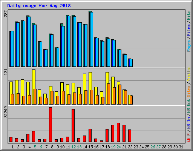Click the red kB bar for day 5
Viewport: 193px width, 151px height.
tap(34, 136)
